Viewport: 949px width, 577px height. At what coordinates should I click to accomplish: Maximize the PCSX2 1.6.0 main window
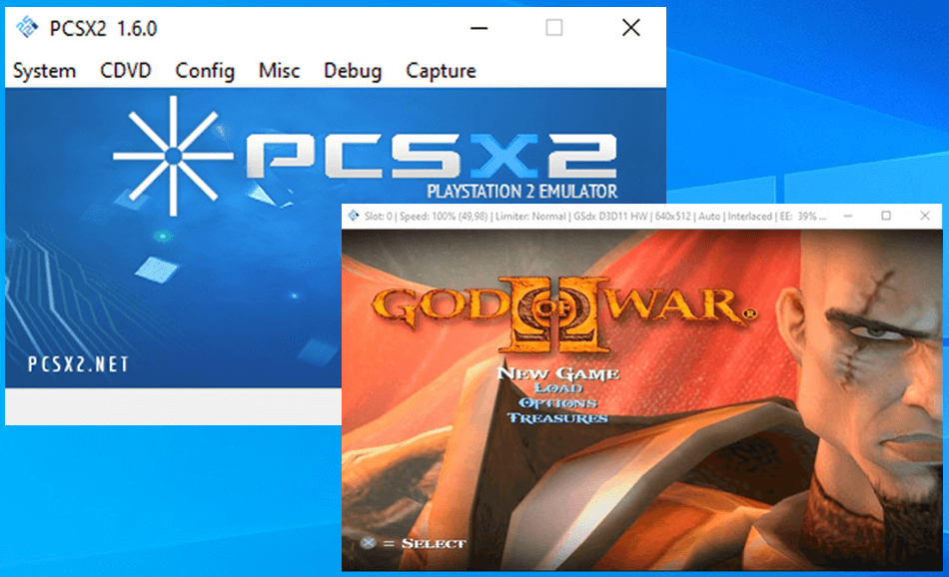click(553, 28)
